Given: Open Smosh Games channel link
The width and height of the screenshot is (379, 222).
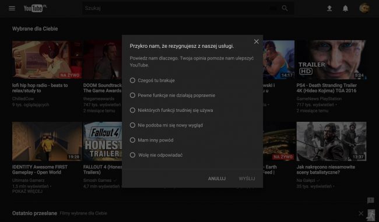Looking at the screenshot, I should pos(97,181).
